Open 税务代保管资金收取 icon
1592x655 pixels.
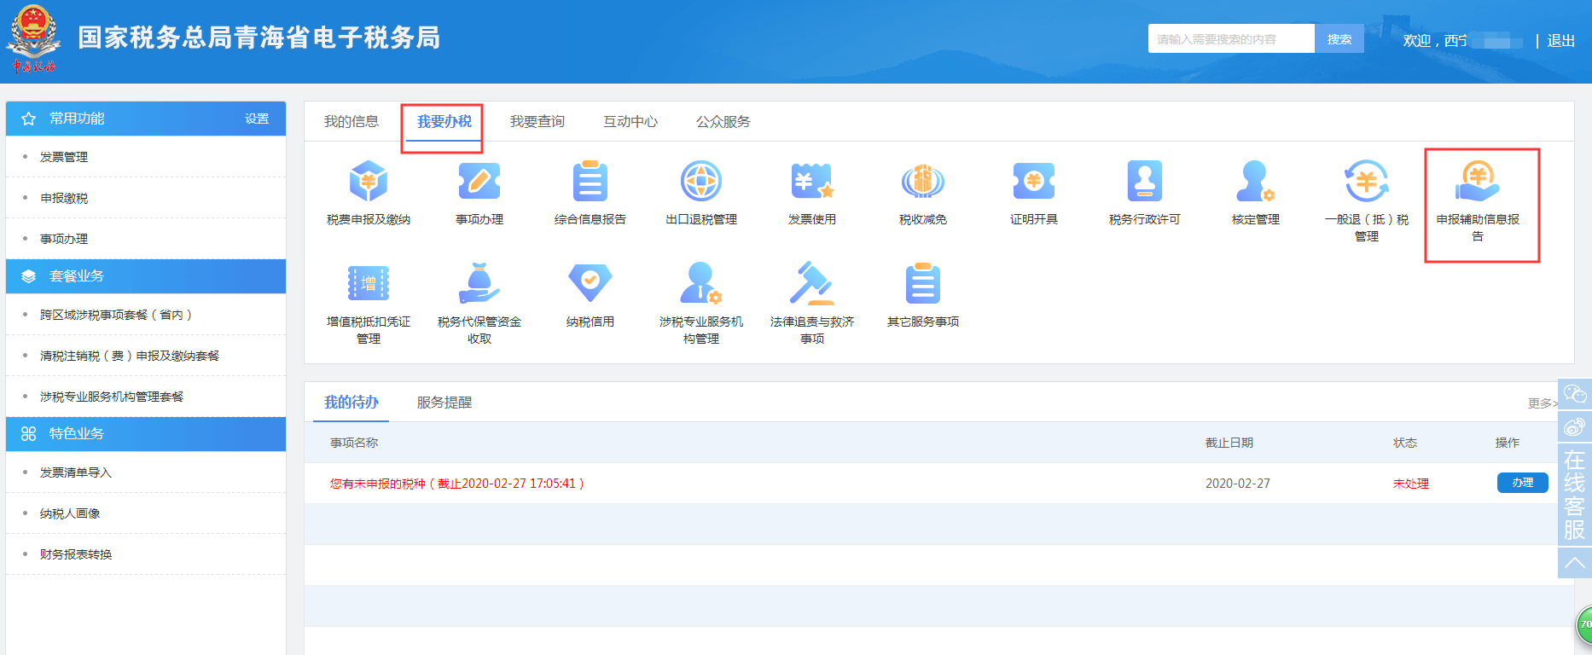click(x=479, y=283)
